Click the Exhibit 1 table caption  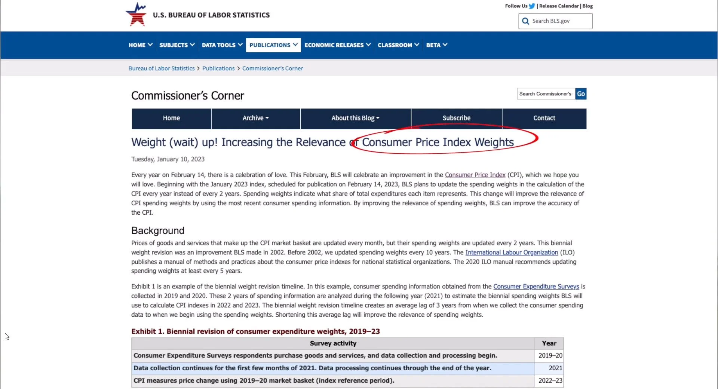point(255,331)
